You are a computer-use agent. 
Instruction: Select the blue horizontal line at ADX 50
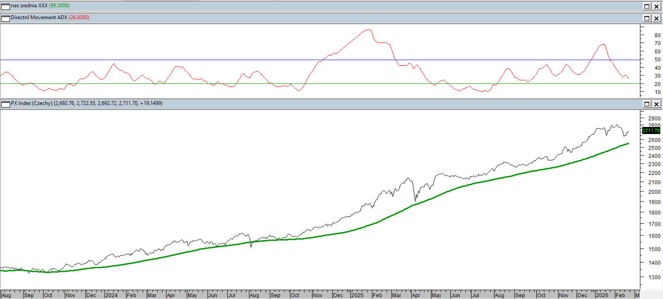pos(211,60)
